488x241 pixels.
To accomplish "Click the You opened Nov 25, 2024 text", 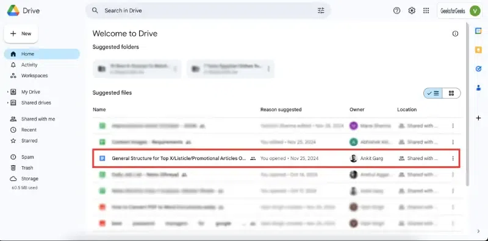I will [x=289, y=158].
